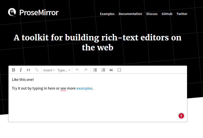This screenshot has height=138, width=203.
Task: Follow the blue examples link in editor
Action: pyautogui.click(x=84, y=88)
